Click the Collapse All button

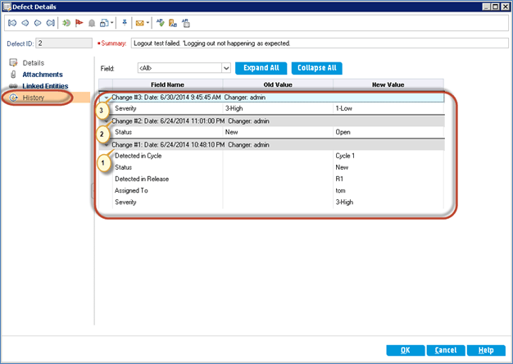[316, 68]
